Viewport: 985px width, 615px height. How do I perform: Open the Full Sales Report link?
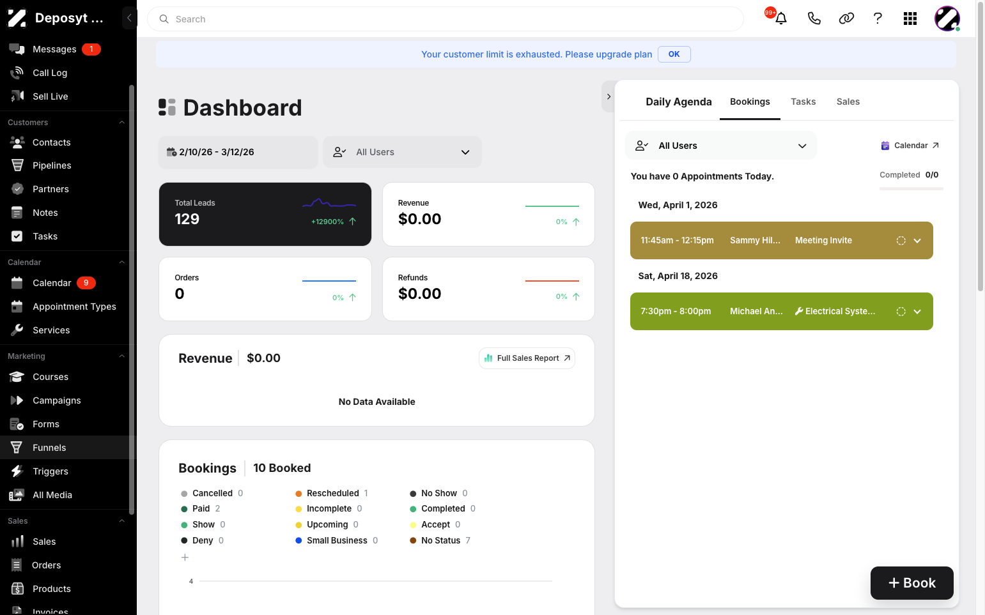(527, 358)
